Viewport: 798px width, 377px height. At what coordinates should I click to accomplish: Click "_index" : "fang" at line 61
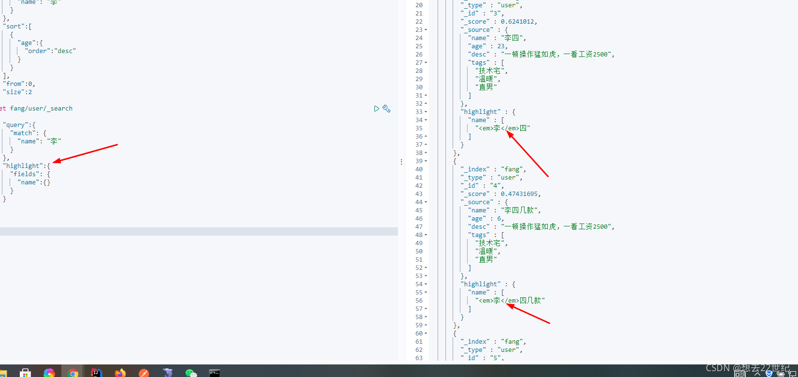pos(493,342)
